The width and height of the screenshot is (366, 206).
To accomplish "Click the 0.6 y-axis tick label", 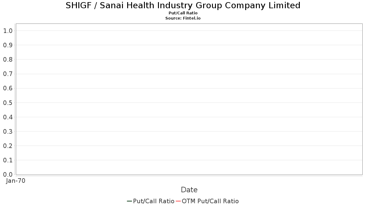I will (x=8, y=89).
